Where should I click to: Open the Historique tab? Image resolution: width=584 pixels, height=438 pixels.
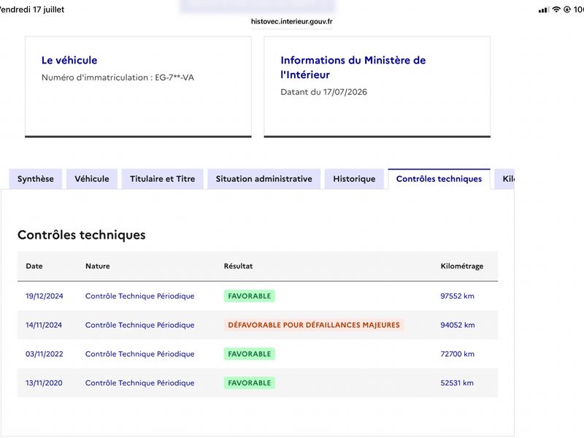pos(354,179)
